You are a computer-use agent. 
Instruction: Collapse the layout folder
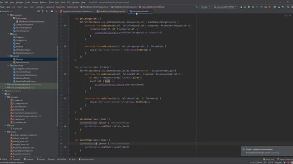pos(5,132)
